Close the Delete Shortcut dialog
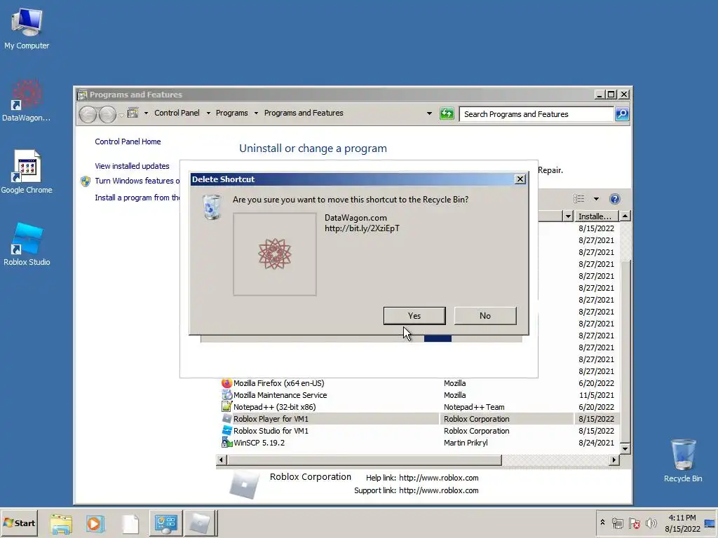The width and height of the screenshot is (718, 538). pyautogui.click(x=520, y=179)
